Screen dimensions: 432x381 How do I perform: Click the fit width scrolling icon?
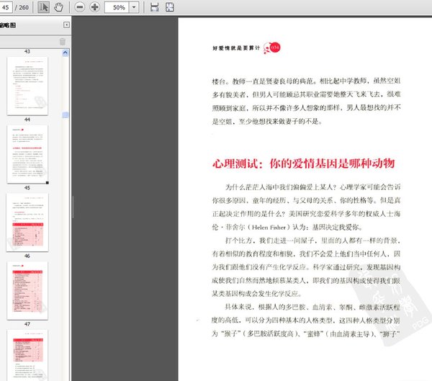(x=155, y=7)
